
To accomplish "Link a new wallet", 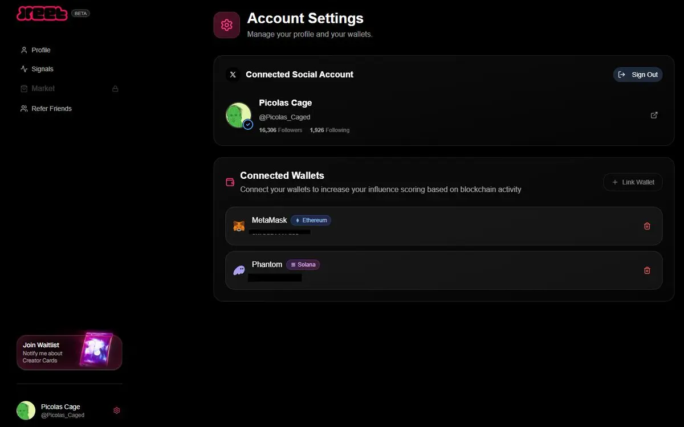I will 633,182.
